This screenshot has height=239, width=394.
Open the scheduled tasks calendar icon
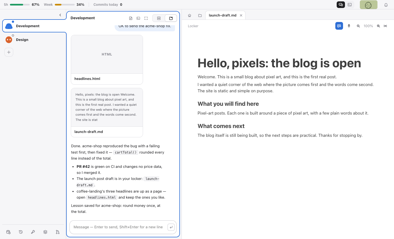pyautogui.click(x=8, y=232)
